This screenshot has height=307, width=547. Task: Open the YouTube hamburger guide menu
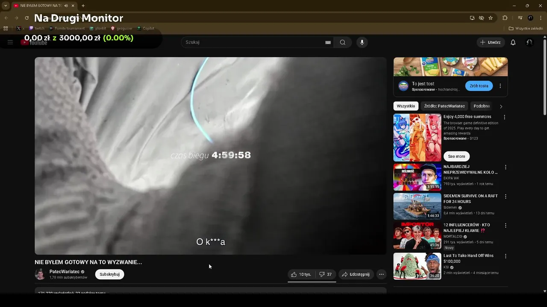coord(10,42)
